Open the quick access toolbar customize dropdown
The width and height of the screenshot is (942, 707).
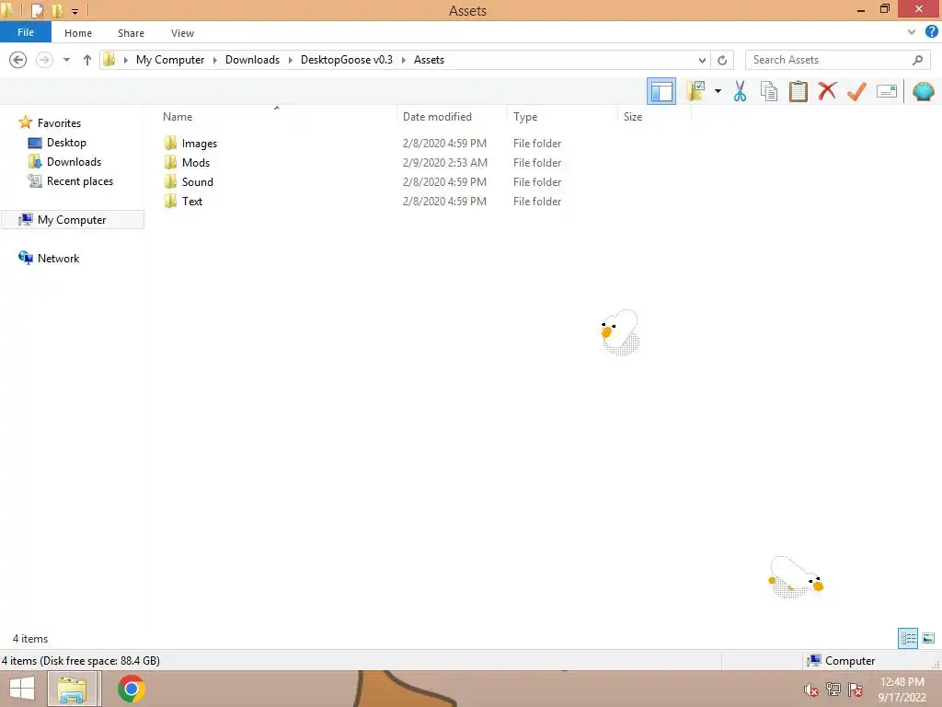[x=75, y=11]
